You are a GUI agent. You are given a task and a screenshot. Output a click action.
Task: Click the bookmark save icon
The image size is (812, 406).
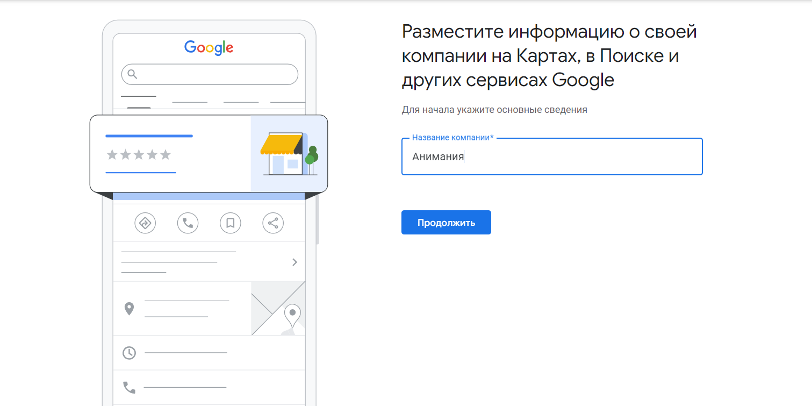231,223
